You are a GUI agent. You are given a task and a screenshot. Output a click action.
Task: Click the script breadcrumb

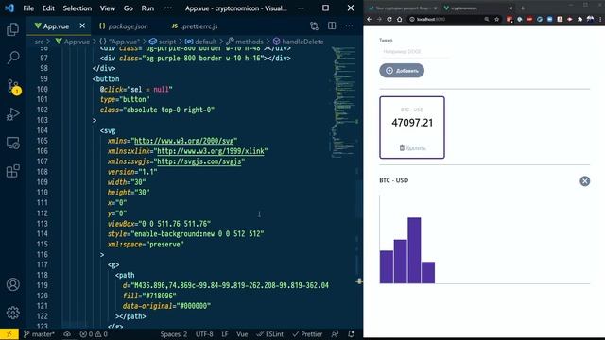coord(163,42)
